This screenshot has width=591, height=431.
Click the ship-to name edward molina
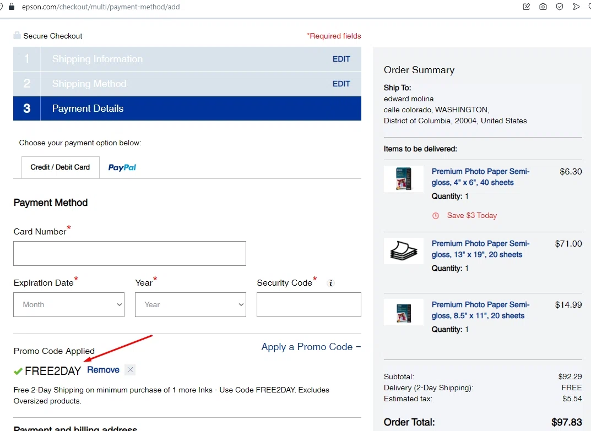(x=409, y=99)
